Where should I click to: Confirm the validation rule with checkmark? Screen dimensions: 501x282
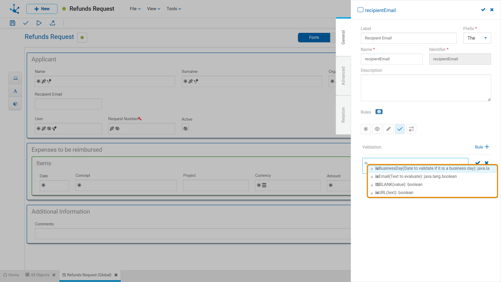[478, 163]
